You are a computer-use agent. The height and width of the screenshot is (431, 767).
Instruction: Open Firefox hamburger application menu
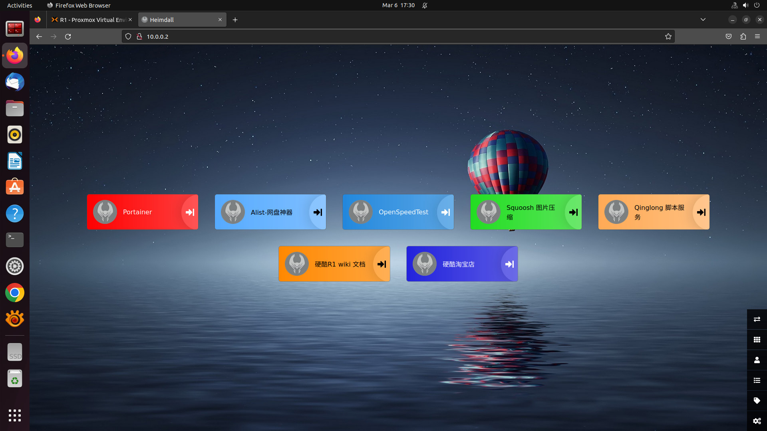point(757,36)
